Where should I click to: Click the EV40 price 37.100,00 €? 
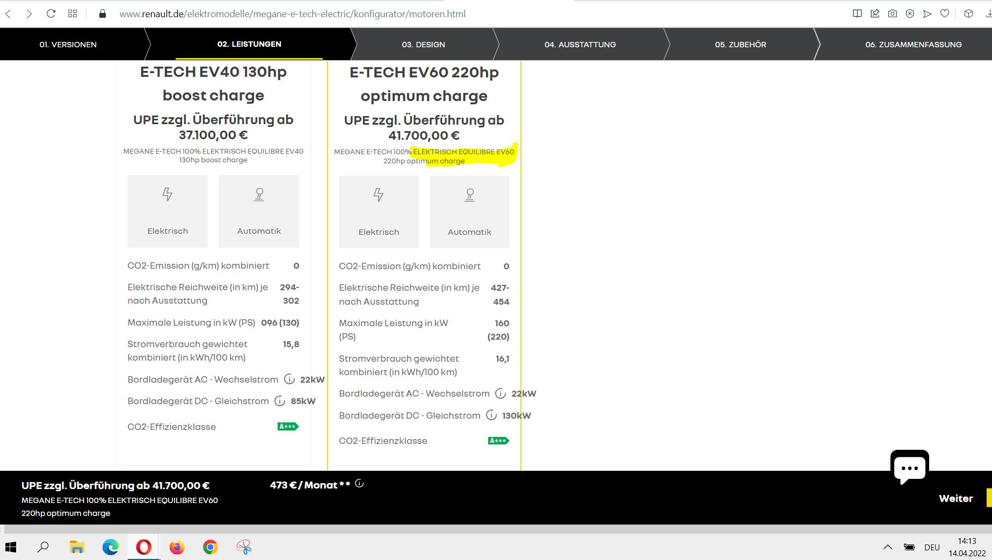click(213, 135)
